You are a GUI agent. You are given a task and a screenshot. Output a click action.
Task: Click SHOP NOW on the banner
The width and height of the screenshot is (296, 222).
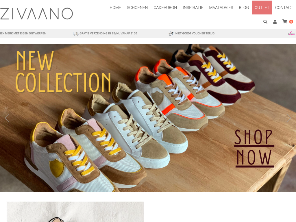tap(254, 148)
